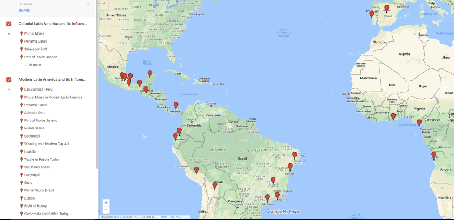The image size is (454, 220).
Task: Click the SHARE link
Action: pos(24,11)
